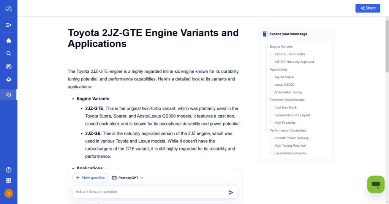Open the History icon in sidebar

pos(8,95)
